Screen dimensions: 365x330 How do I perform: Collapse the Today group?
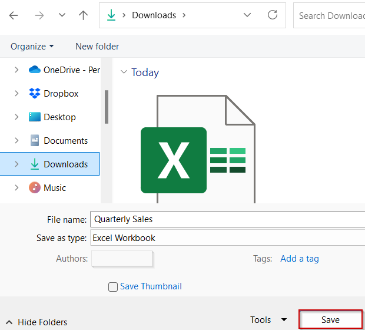click(x=124, y=72)
